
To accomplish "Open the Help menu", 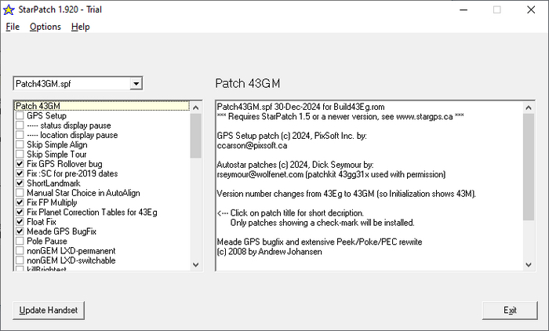I will (x=81, y=27).
